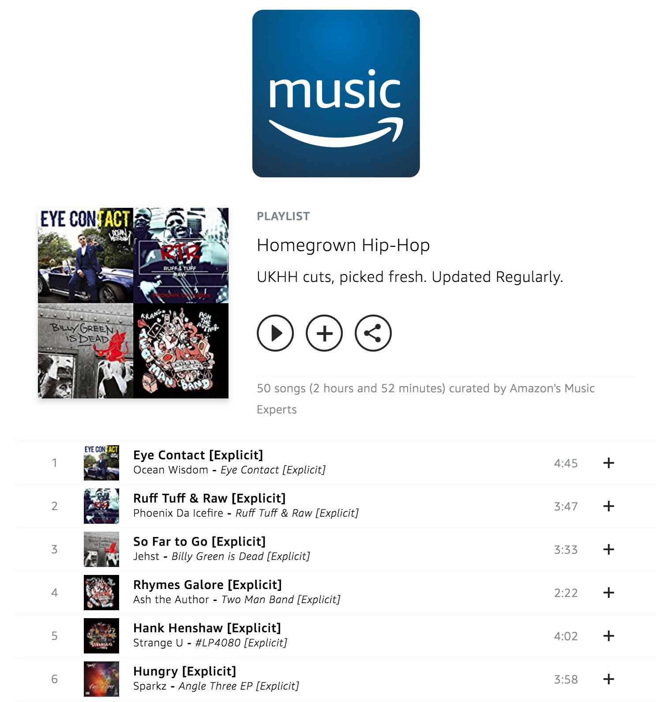Click the Hungry [Explicit] song title
The height and width of the screenshot is (702, 667).
184,671
